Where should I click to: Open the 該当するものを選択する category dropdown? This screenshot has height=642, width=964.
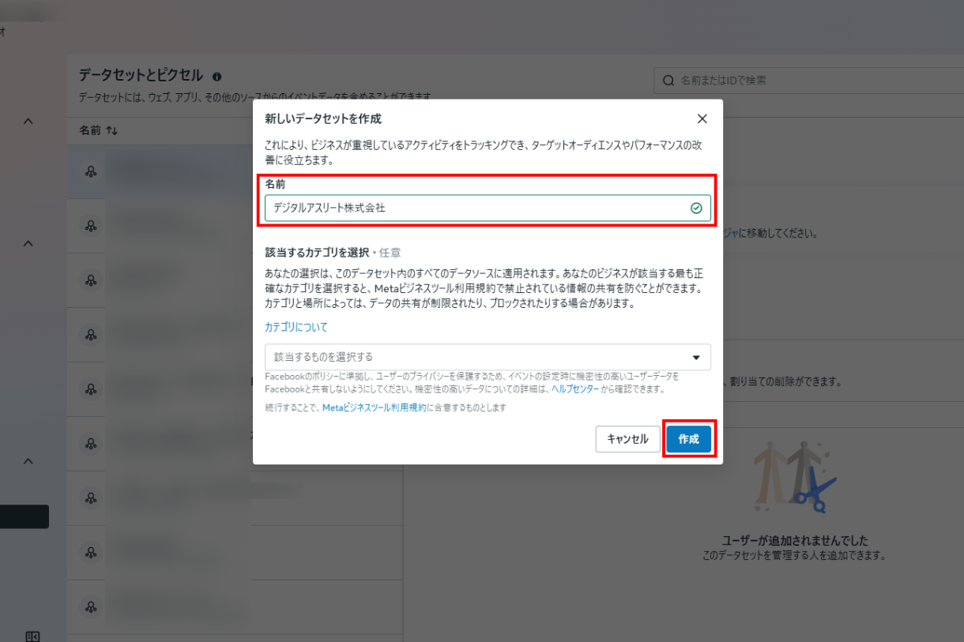[474, 357]
